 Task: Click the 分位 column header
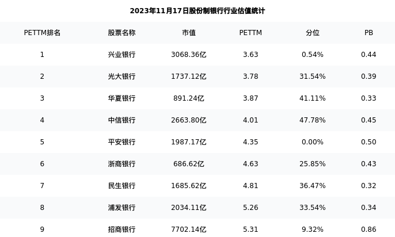312,33
